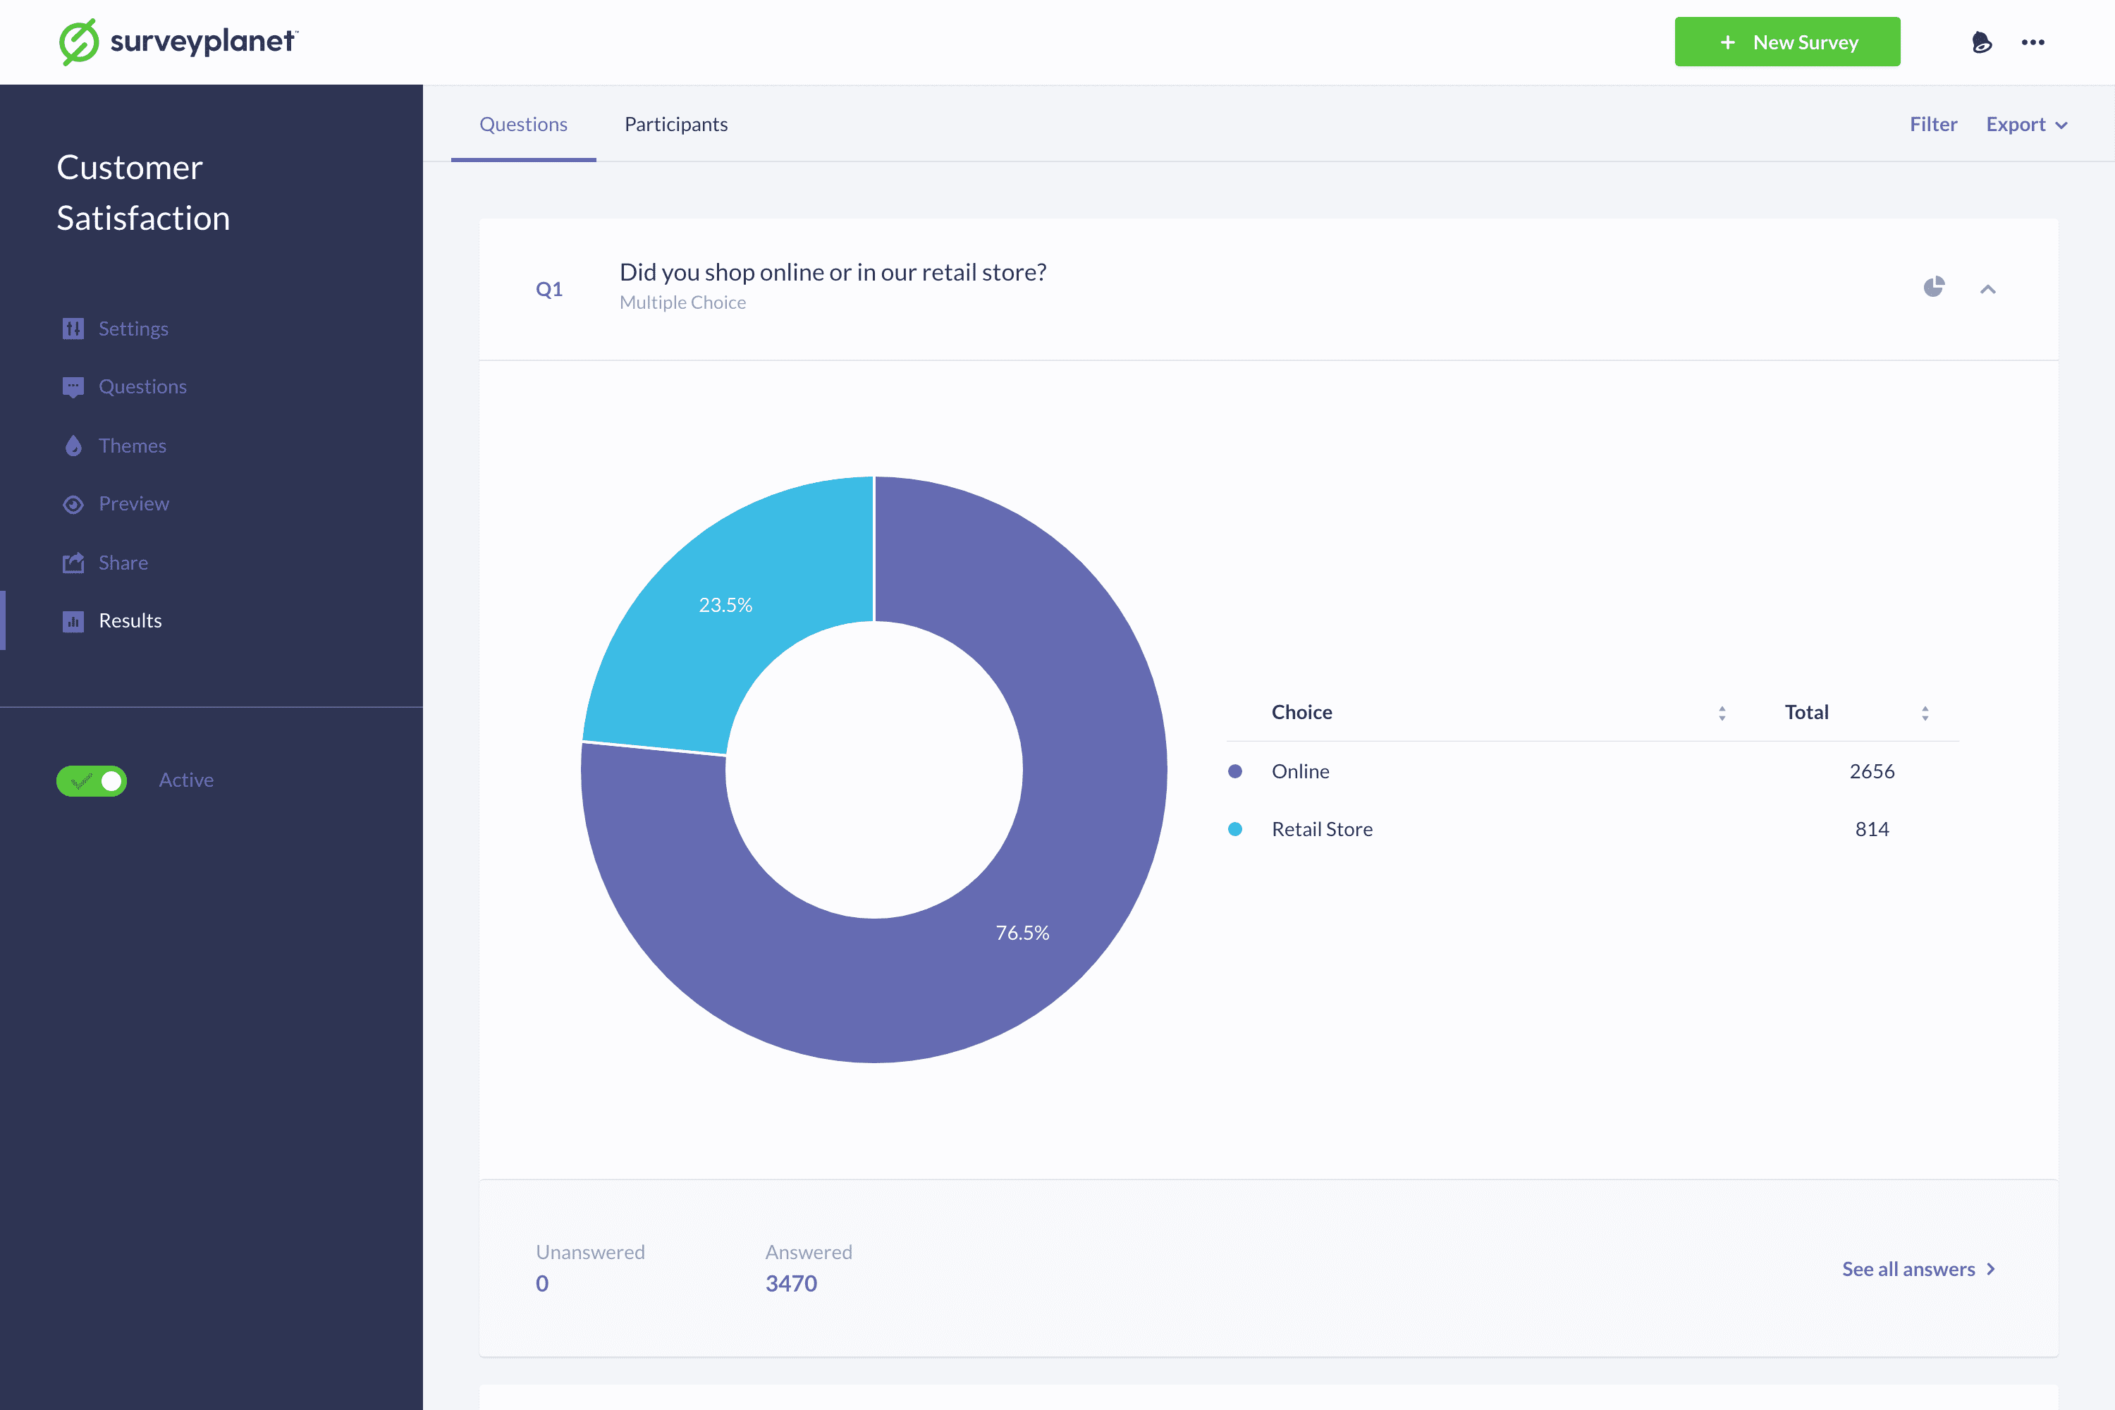Image resolution: width=2115 pixels, height=1410 pixels.
Task: Open the Export dropdown menu
Action: (2026, 124)
